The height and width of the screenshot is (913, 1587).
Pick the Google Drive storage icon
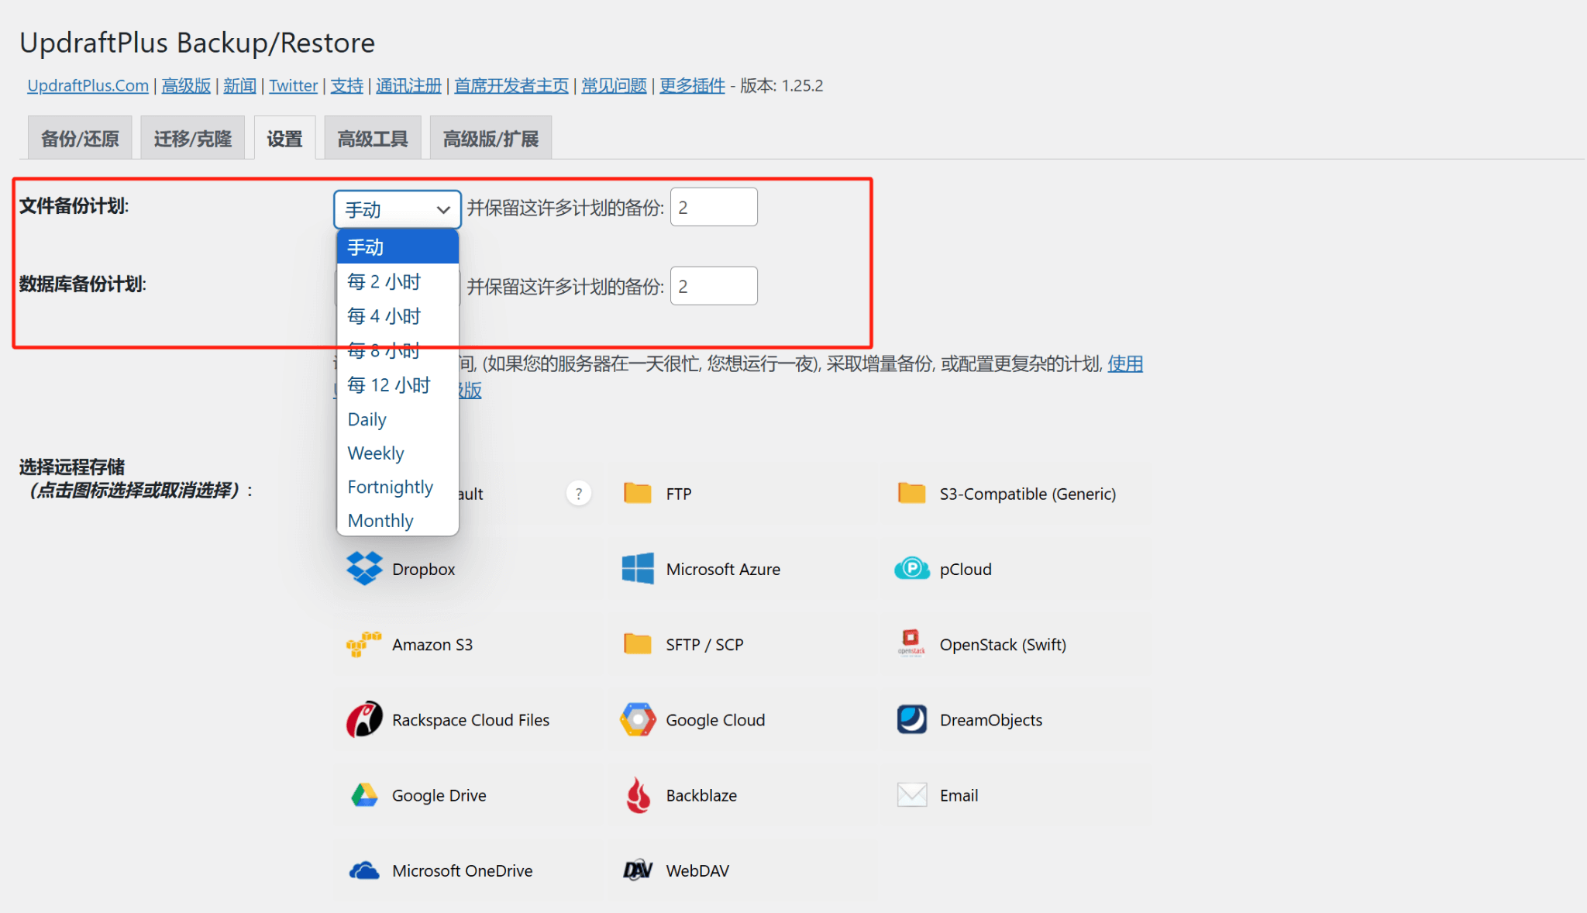coord(364,795)
